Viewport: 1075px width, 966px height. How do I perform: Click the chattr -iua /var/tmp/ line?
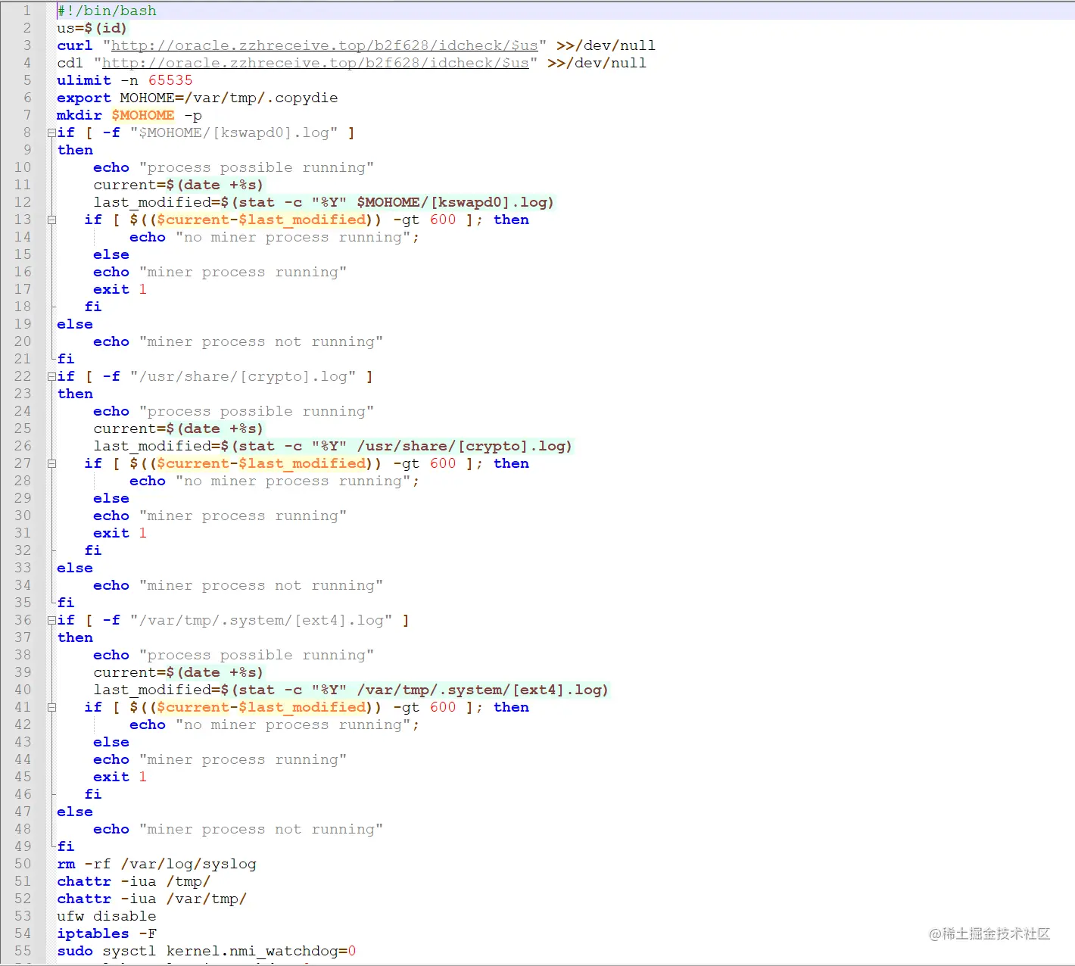coord(152,899)
